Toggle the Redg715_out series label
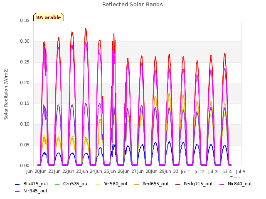266x199 pixels. pos(198,184)
